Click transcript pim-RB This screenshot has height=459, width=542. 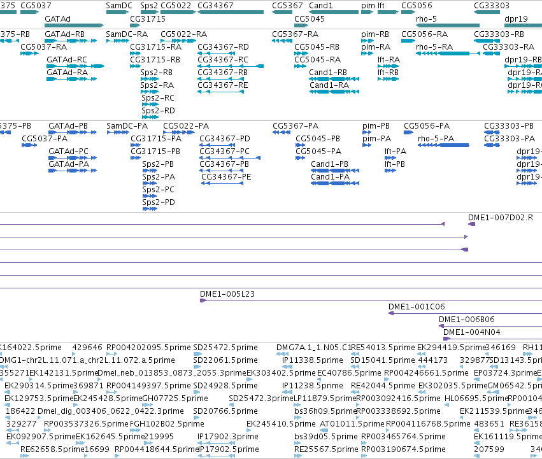367,41
